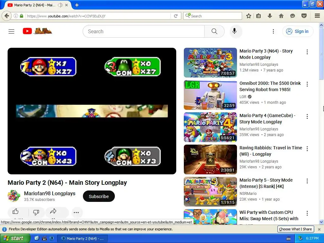Open Mario Party 3 (N64) Story Mode title

(x=266, y=54)
